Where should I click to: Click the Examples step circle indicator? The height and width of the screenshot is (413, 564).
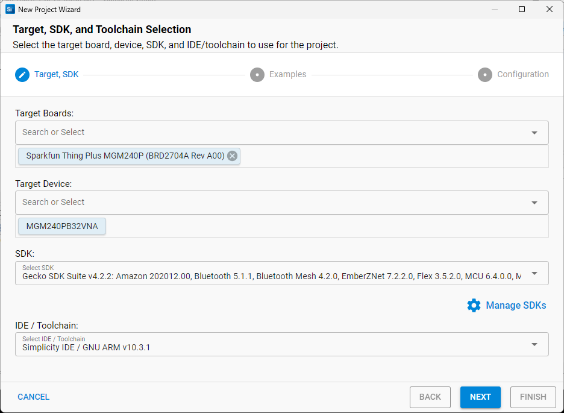(257, 74)
